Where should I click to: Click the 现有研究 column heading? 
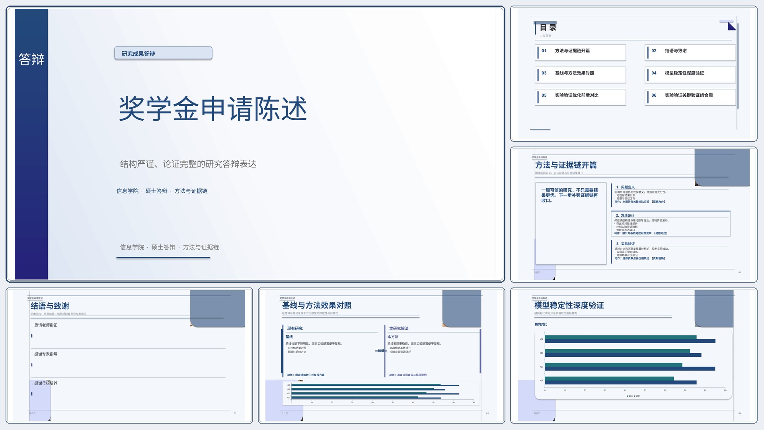295,328
